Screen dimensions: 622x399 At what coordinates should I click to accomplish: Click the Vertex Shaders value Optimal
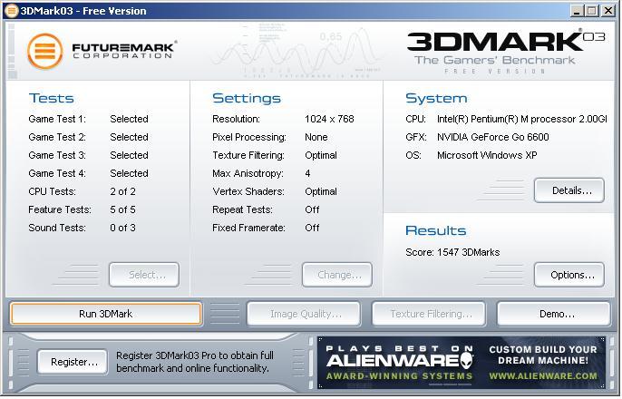[321, 192]
